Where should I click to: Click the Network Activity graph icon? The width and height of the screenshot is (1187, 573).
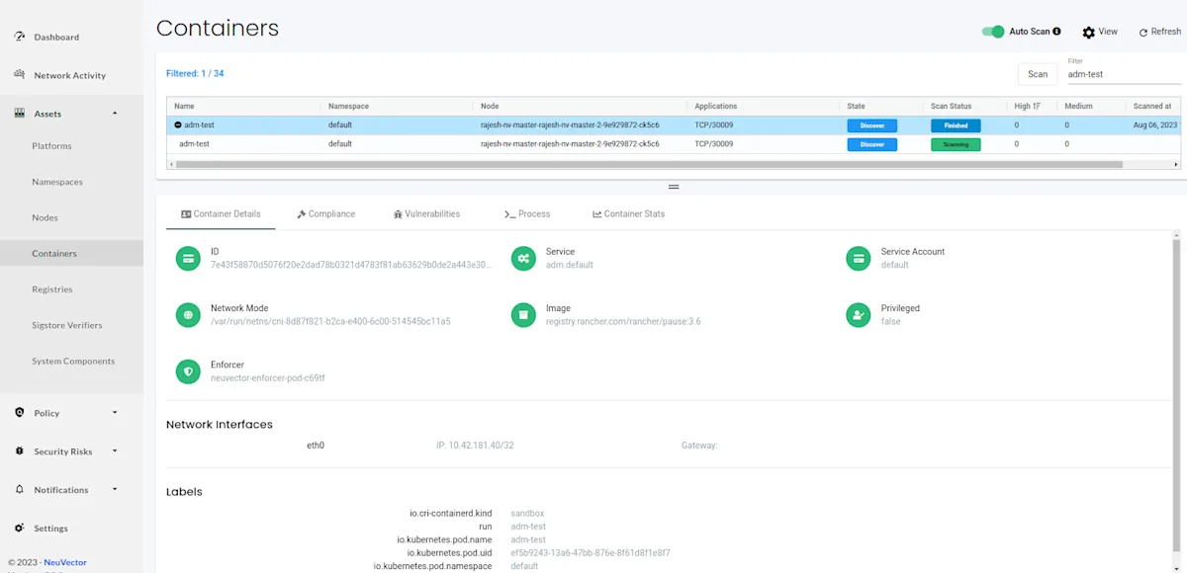click(19, 75)
